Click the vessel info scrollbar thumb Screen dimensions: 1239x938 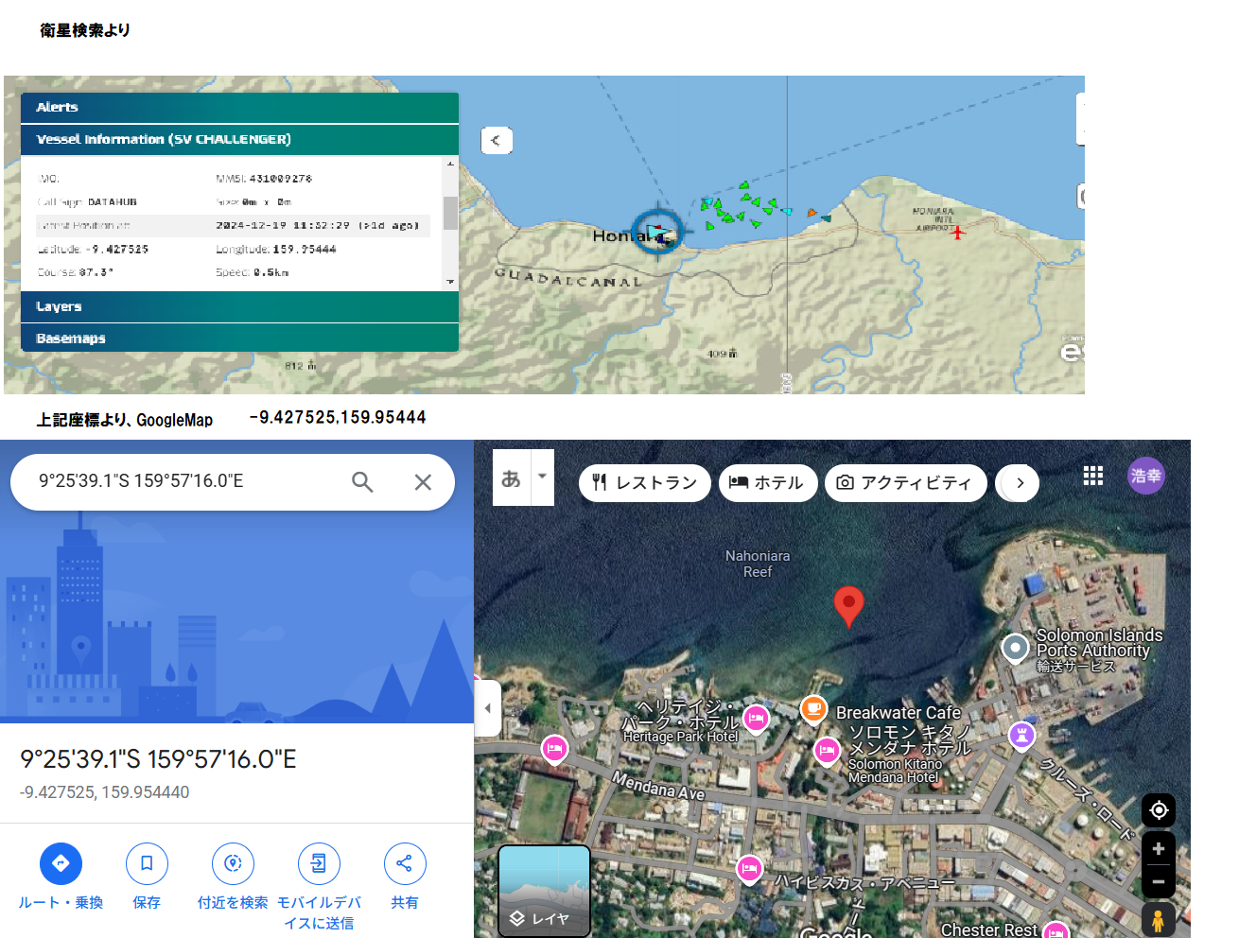pos(450,213)
